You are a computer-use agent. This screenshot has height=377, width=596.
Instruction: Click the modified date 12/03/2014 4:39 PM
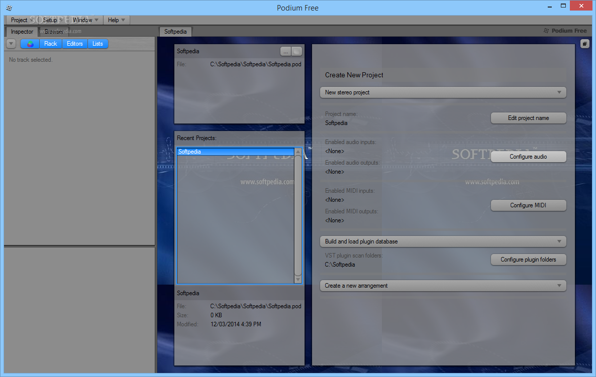236,324
